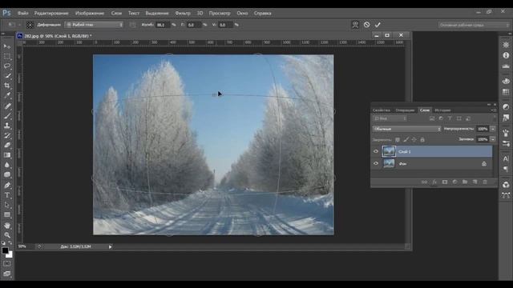Toggle lock position
The width and height of the screenshot is (513, 288).
pos(414,140)
